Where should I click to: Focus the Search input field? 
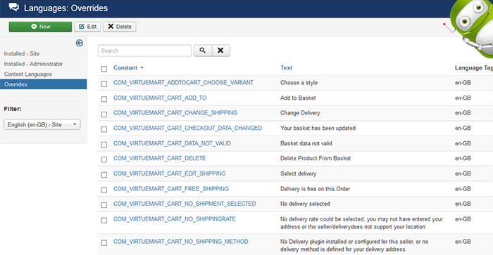(x=144, y=51)
